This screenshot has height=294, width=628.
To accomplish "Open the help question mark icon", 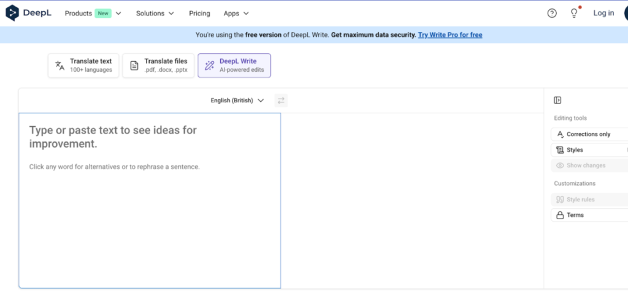I will [x=552, y=13].
